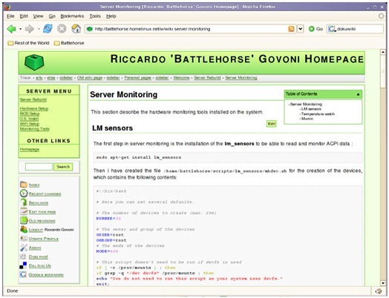Click the Temperature watch contents link
This screenshot has height=298, width=389.
(318, 114)
